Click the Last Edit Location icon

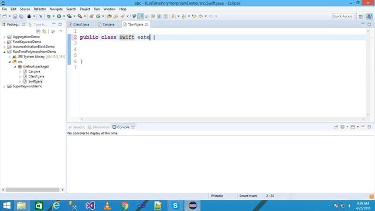(x=194, y=16)
